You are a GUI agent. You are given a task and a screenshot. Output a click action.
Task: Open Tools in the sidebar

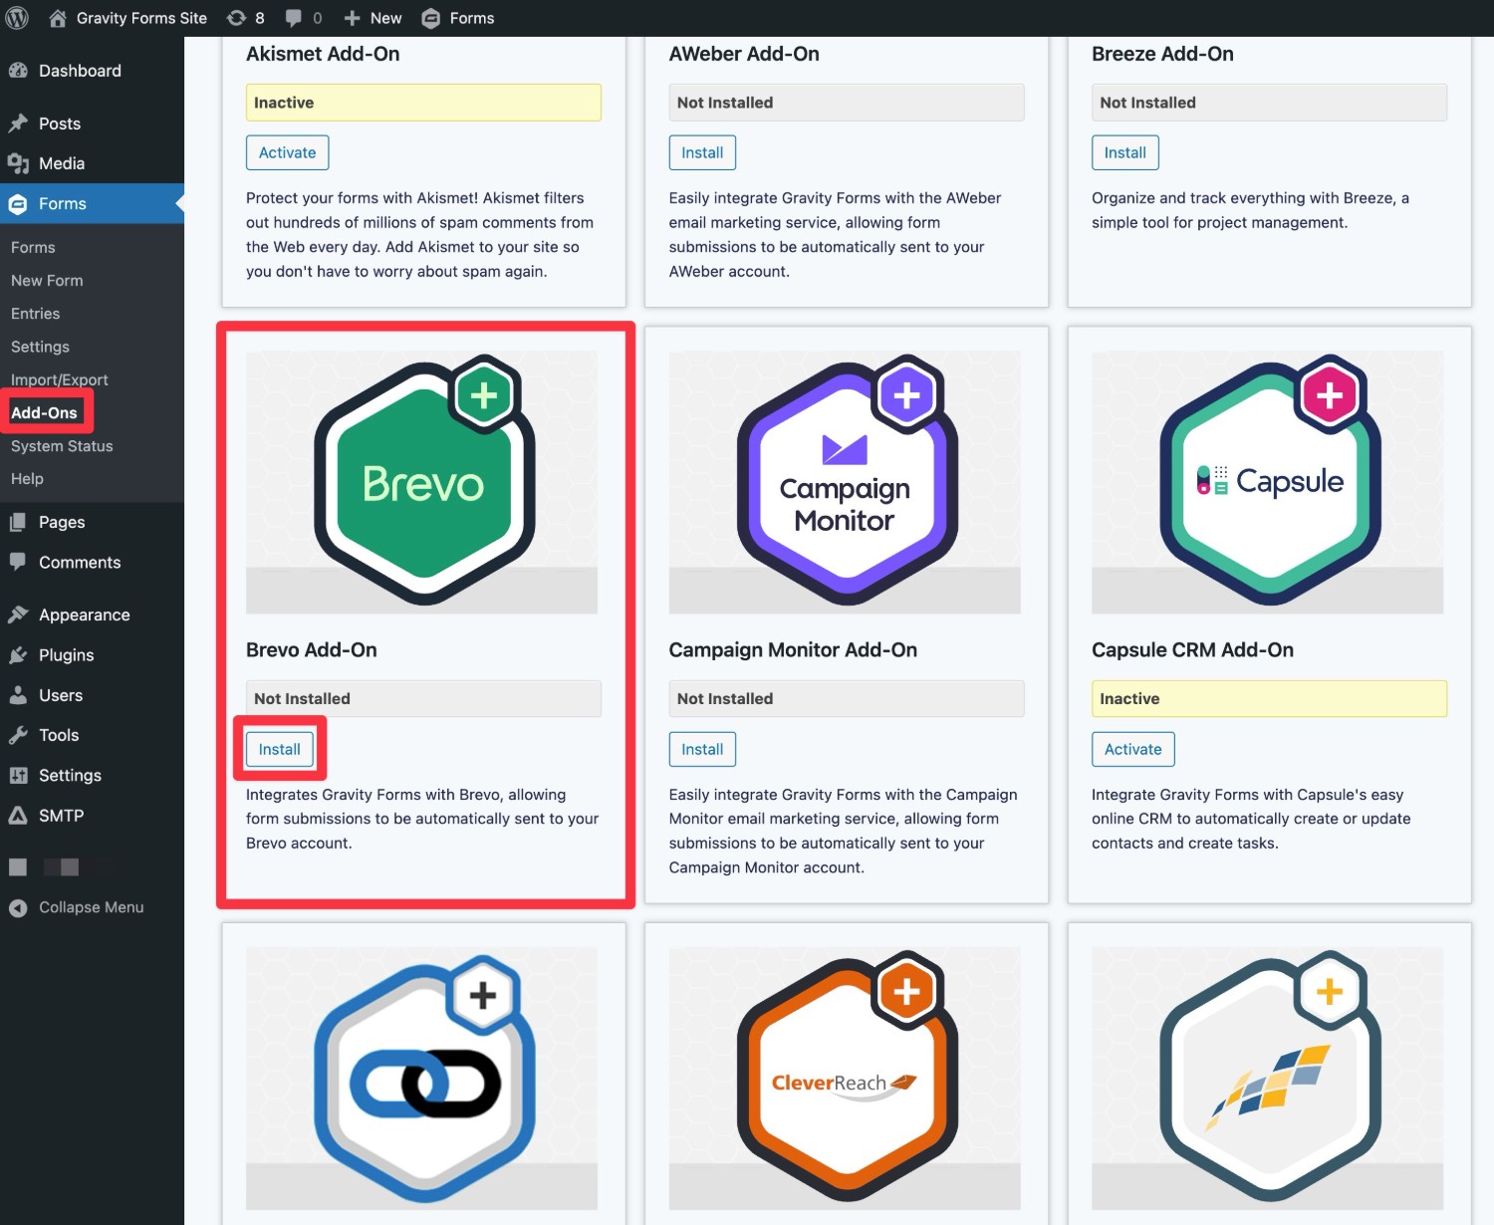[59, 735]
